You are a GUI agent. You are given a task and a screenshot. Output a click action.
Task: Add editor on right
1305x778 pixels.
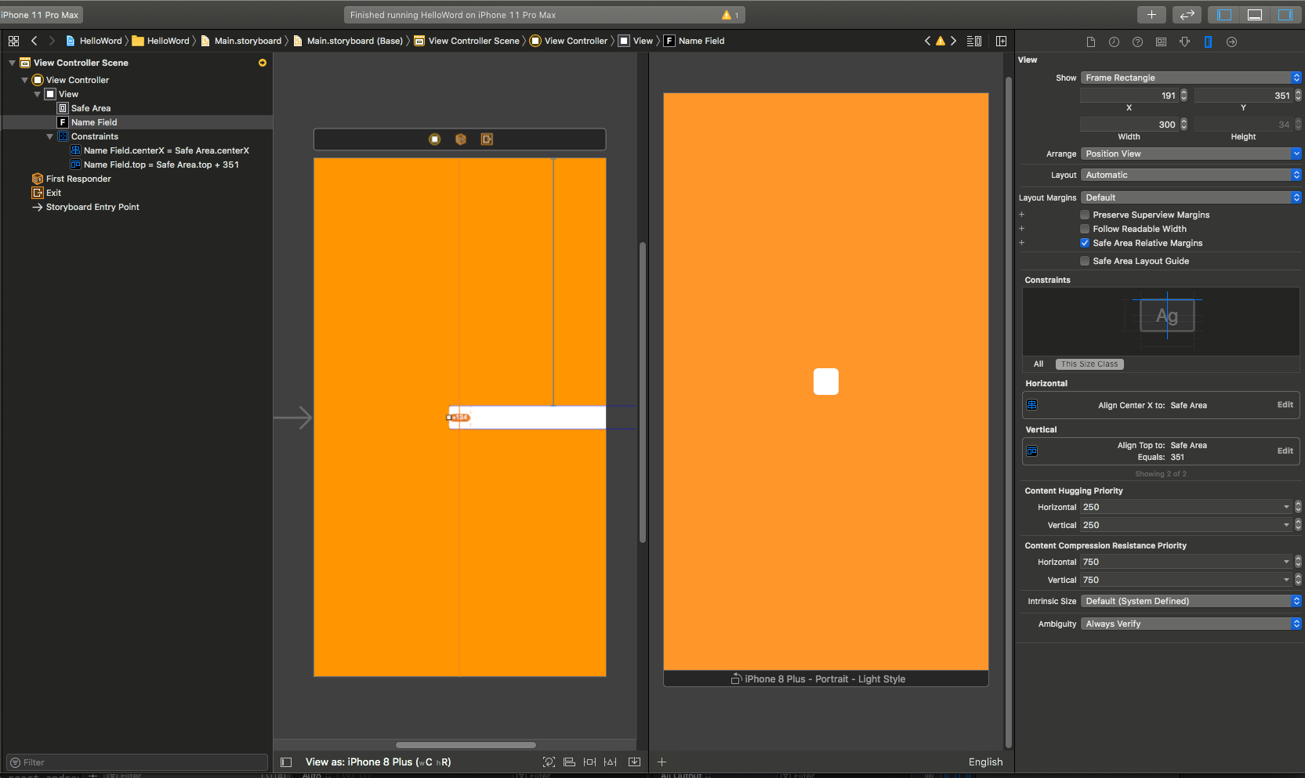click(1001, 41)
